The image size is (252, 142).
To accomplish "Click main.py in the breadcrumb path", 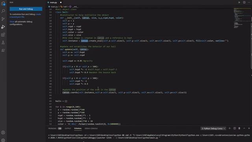I will (54, 7).
